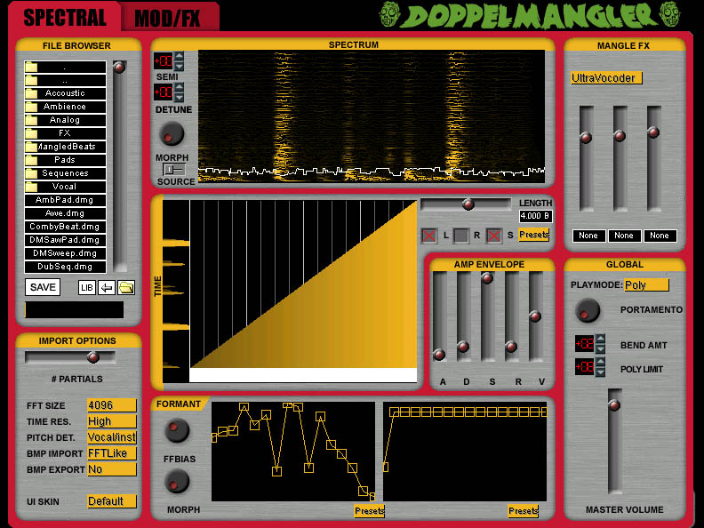Open the Vocal folder

[x=65, y=187]
